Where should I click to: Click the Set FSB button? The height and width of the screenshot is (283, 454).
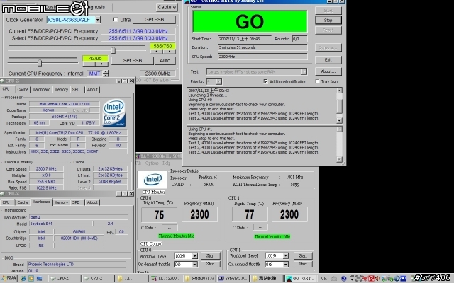[133, 61]
